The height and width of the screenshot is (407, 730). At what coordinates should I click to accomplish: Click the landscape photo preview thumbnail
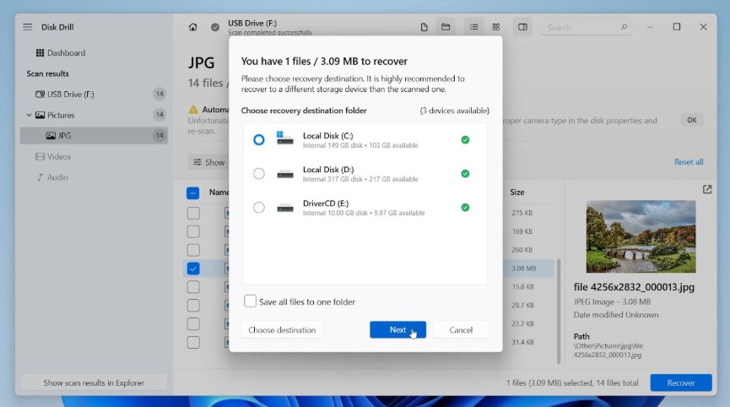pyautogui.click(x=641, y=236)
